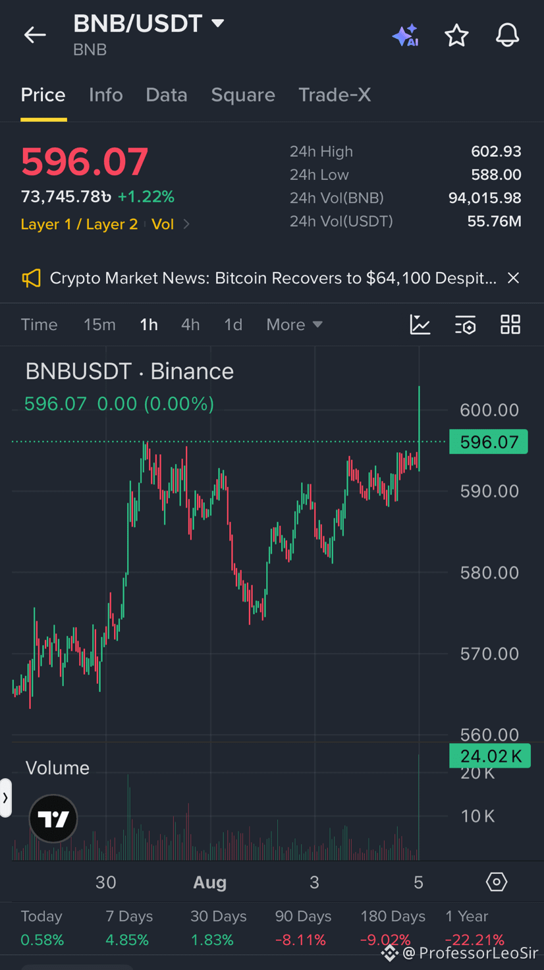
Task: Select the 4h chart interval
Action: (x=190, y=324)
